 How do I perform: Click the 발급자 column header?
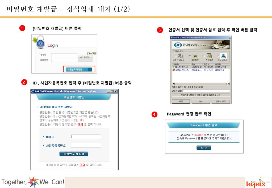coord(222,65)
